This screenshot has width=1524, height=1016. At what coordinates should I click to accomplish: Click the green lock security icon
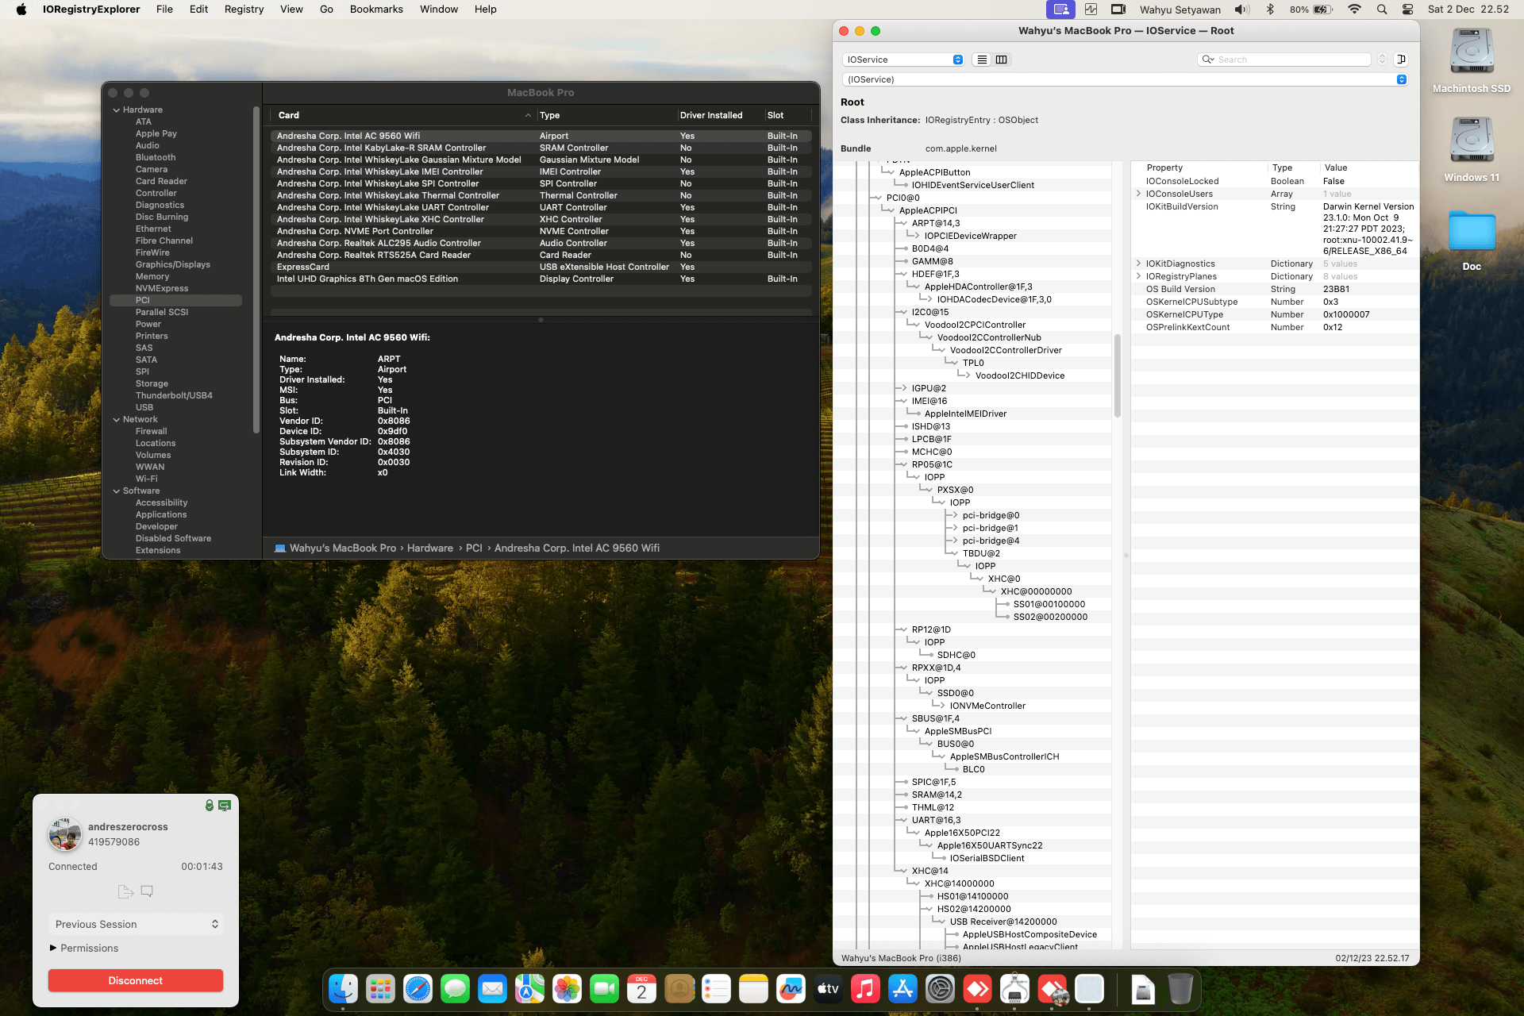(x=210, y=805)
